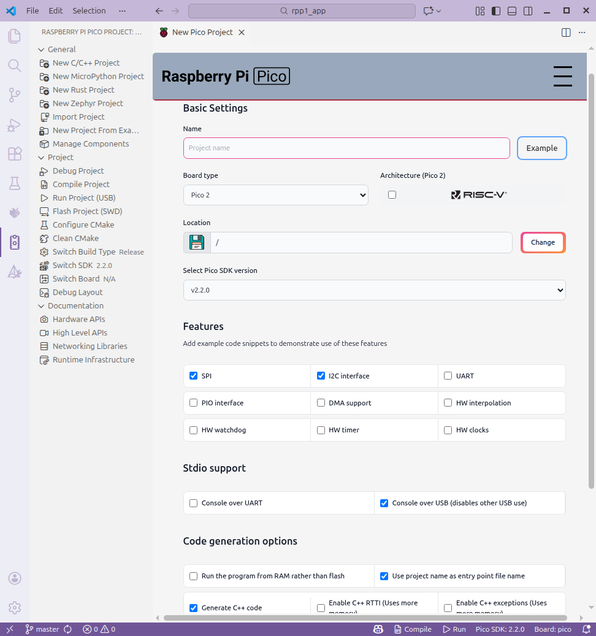The height and width of the screenshot is (636, 596).
Task: Open the Source Control view
Action: (x=15, y=95)
